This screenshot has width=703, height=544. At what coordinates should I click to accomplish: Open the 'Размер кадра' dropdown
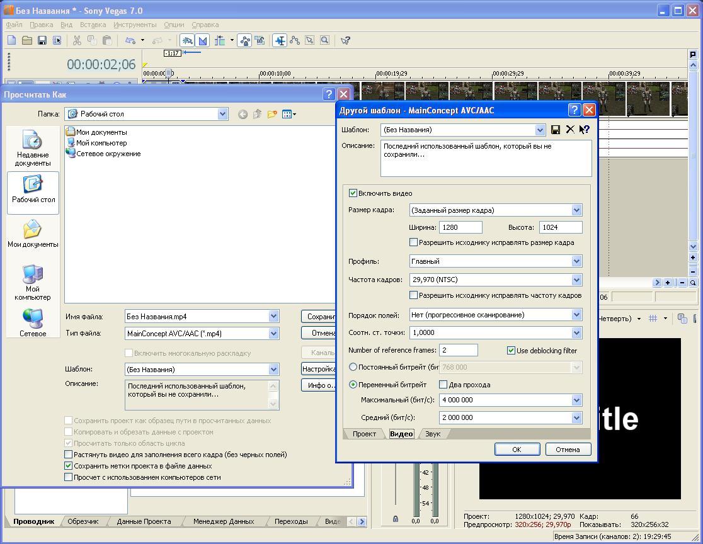[x=576, y=210]
